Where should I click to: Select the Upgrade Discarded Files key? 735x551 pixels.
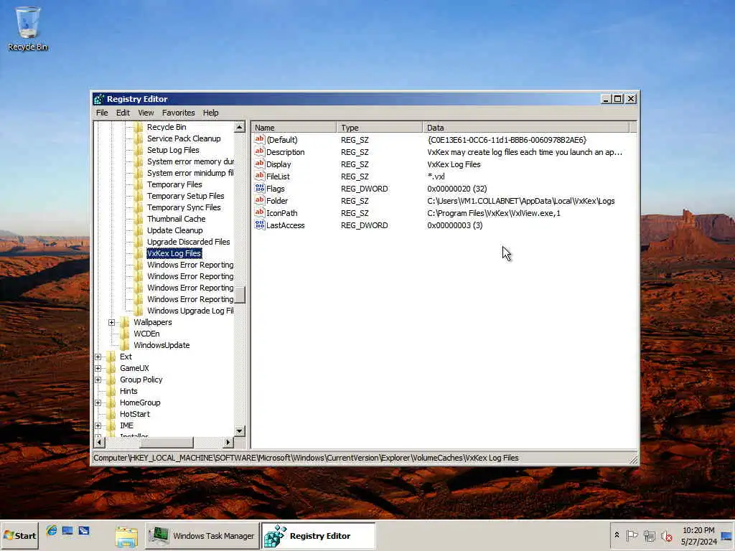coord(189,242)
